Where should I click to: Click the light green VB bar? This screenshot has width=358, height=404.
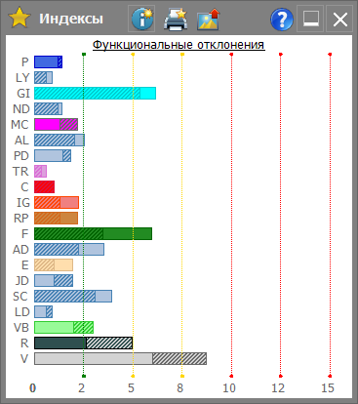[63, 327]
